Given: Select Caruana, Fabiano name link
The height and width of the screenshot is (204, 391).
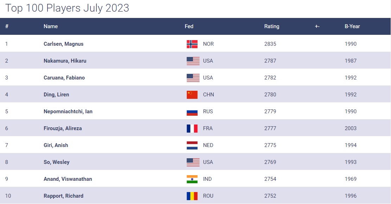Looking at the screenshot, I should point(64,78).
